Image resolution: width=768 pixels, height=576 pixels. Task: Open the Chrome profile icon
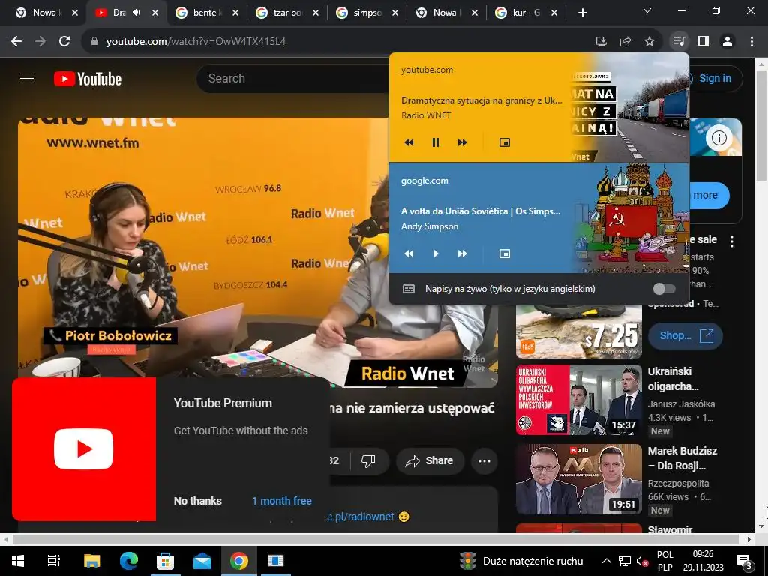pyautogui.click(x=727, y=41)
